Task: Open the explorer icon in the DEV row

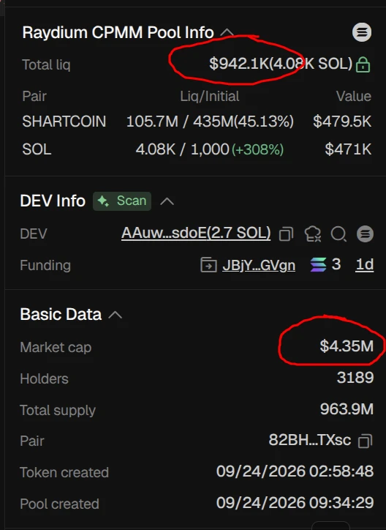Action: coord(365,234)
